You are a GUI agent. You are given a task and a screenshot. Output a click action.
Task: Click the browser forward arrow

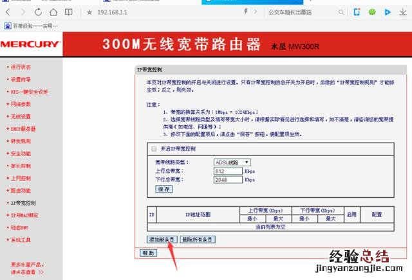[x=23, y=12]
